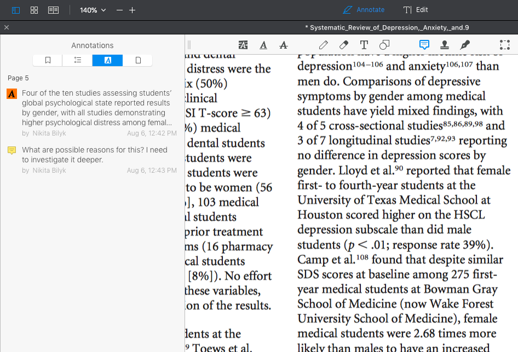Select the text box tool

(x=364, y=45)
